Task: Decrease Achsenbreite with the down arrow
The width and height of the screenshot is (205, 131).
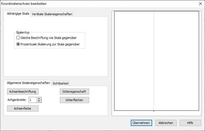Action: tap(39, 101)
